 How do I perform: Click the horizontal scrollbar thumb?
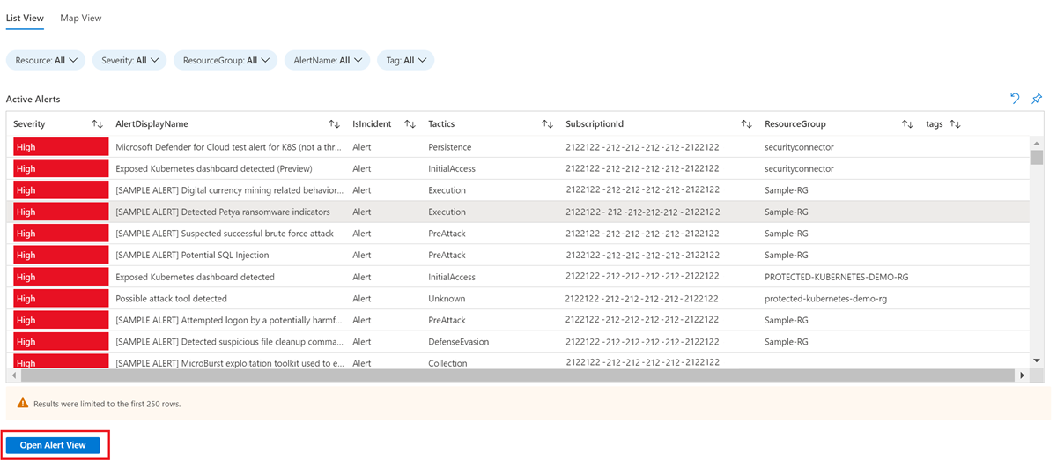coord(518,375)
